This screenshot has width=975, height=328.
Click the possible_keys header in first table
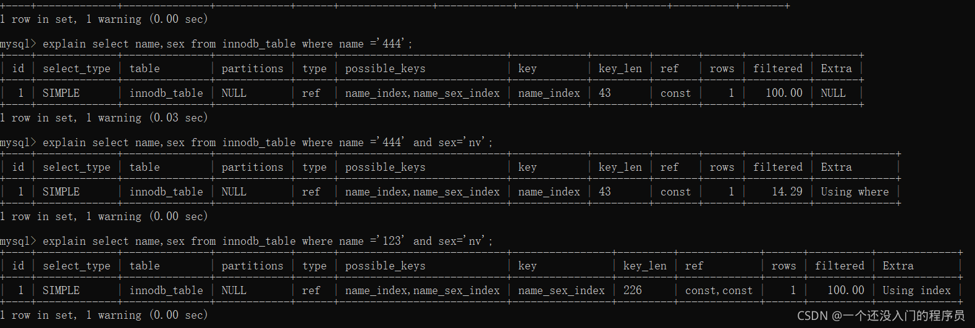[x=385, y=68]
